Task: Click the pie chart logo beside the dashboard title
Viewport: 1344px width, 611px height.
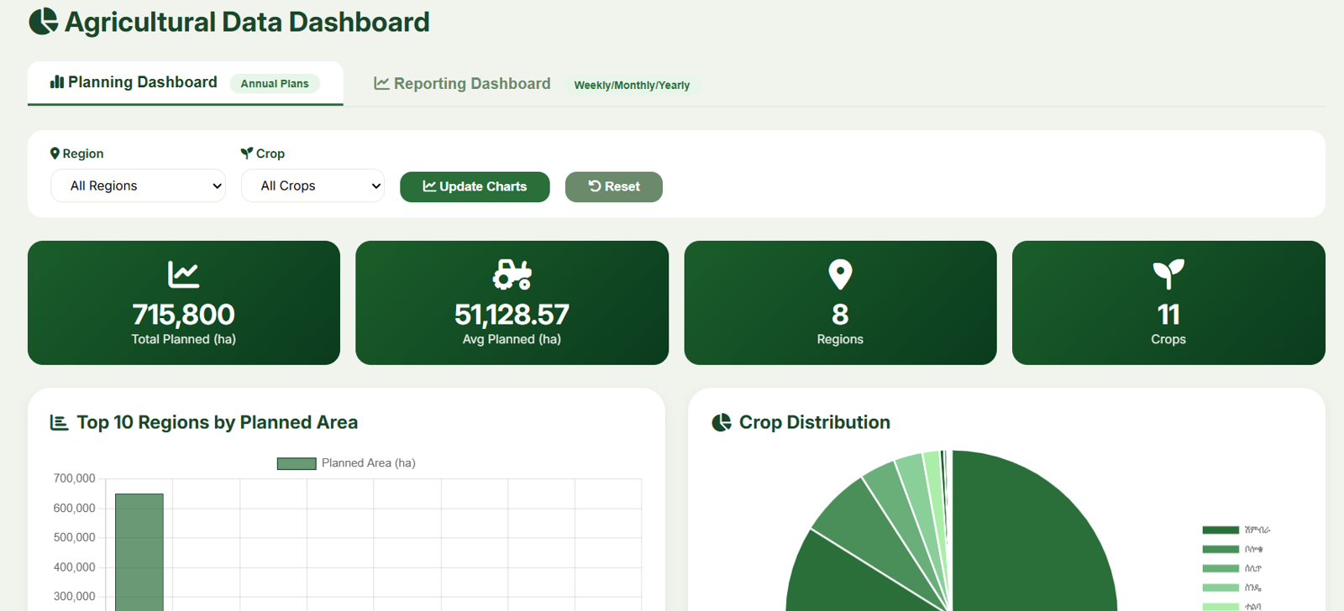Action: pos(44,22)
